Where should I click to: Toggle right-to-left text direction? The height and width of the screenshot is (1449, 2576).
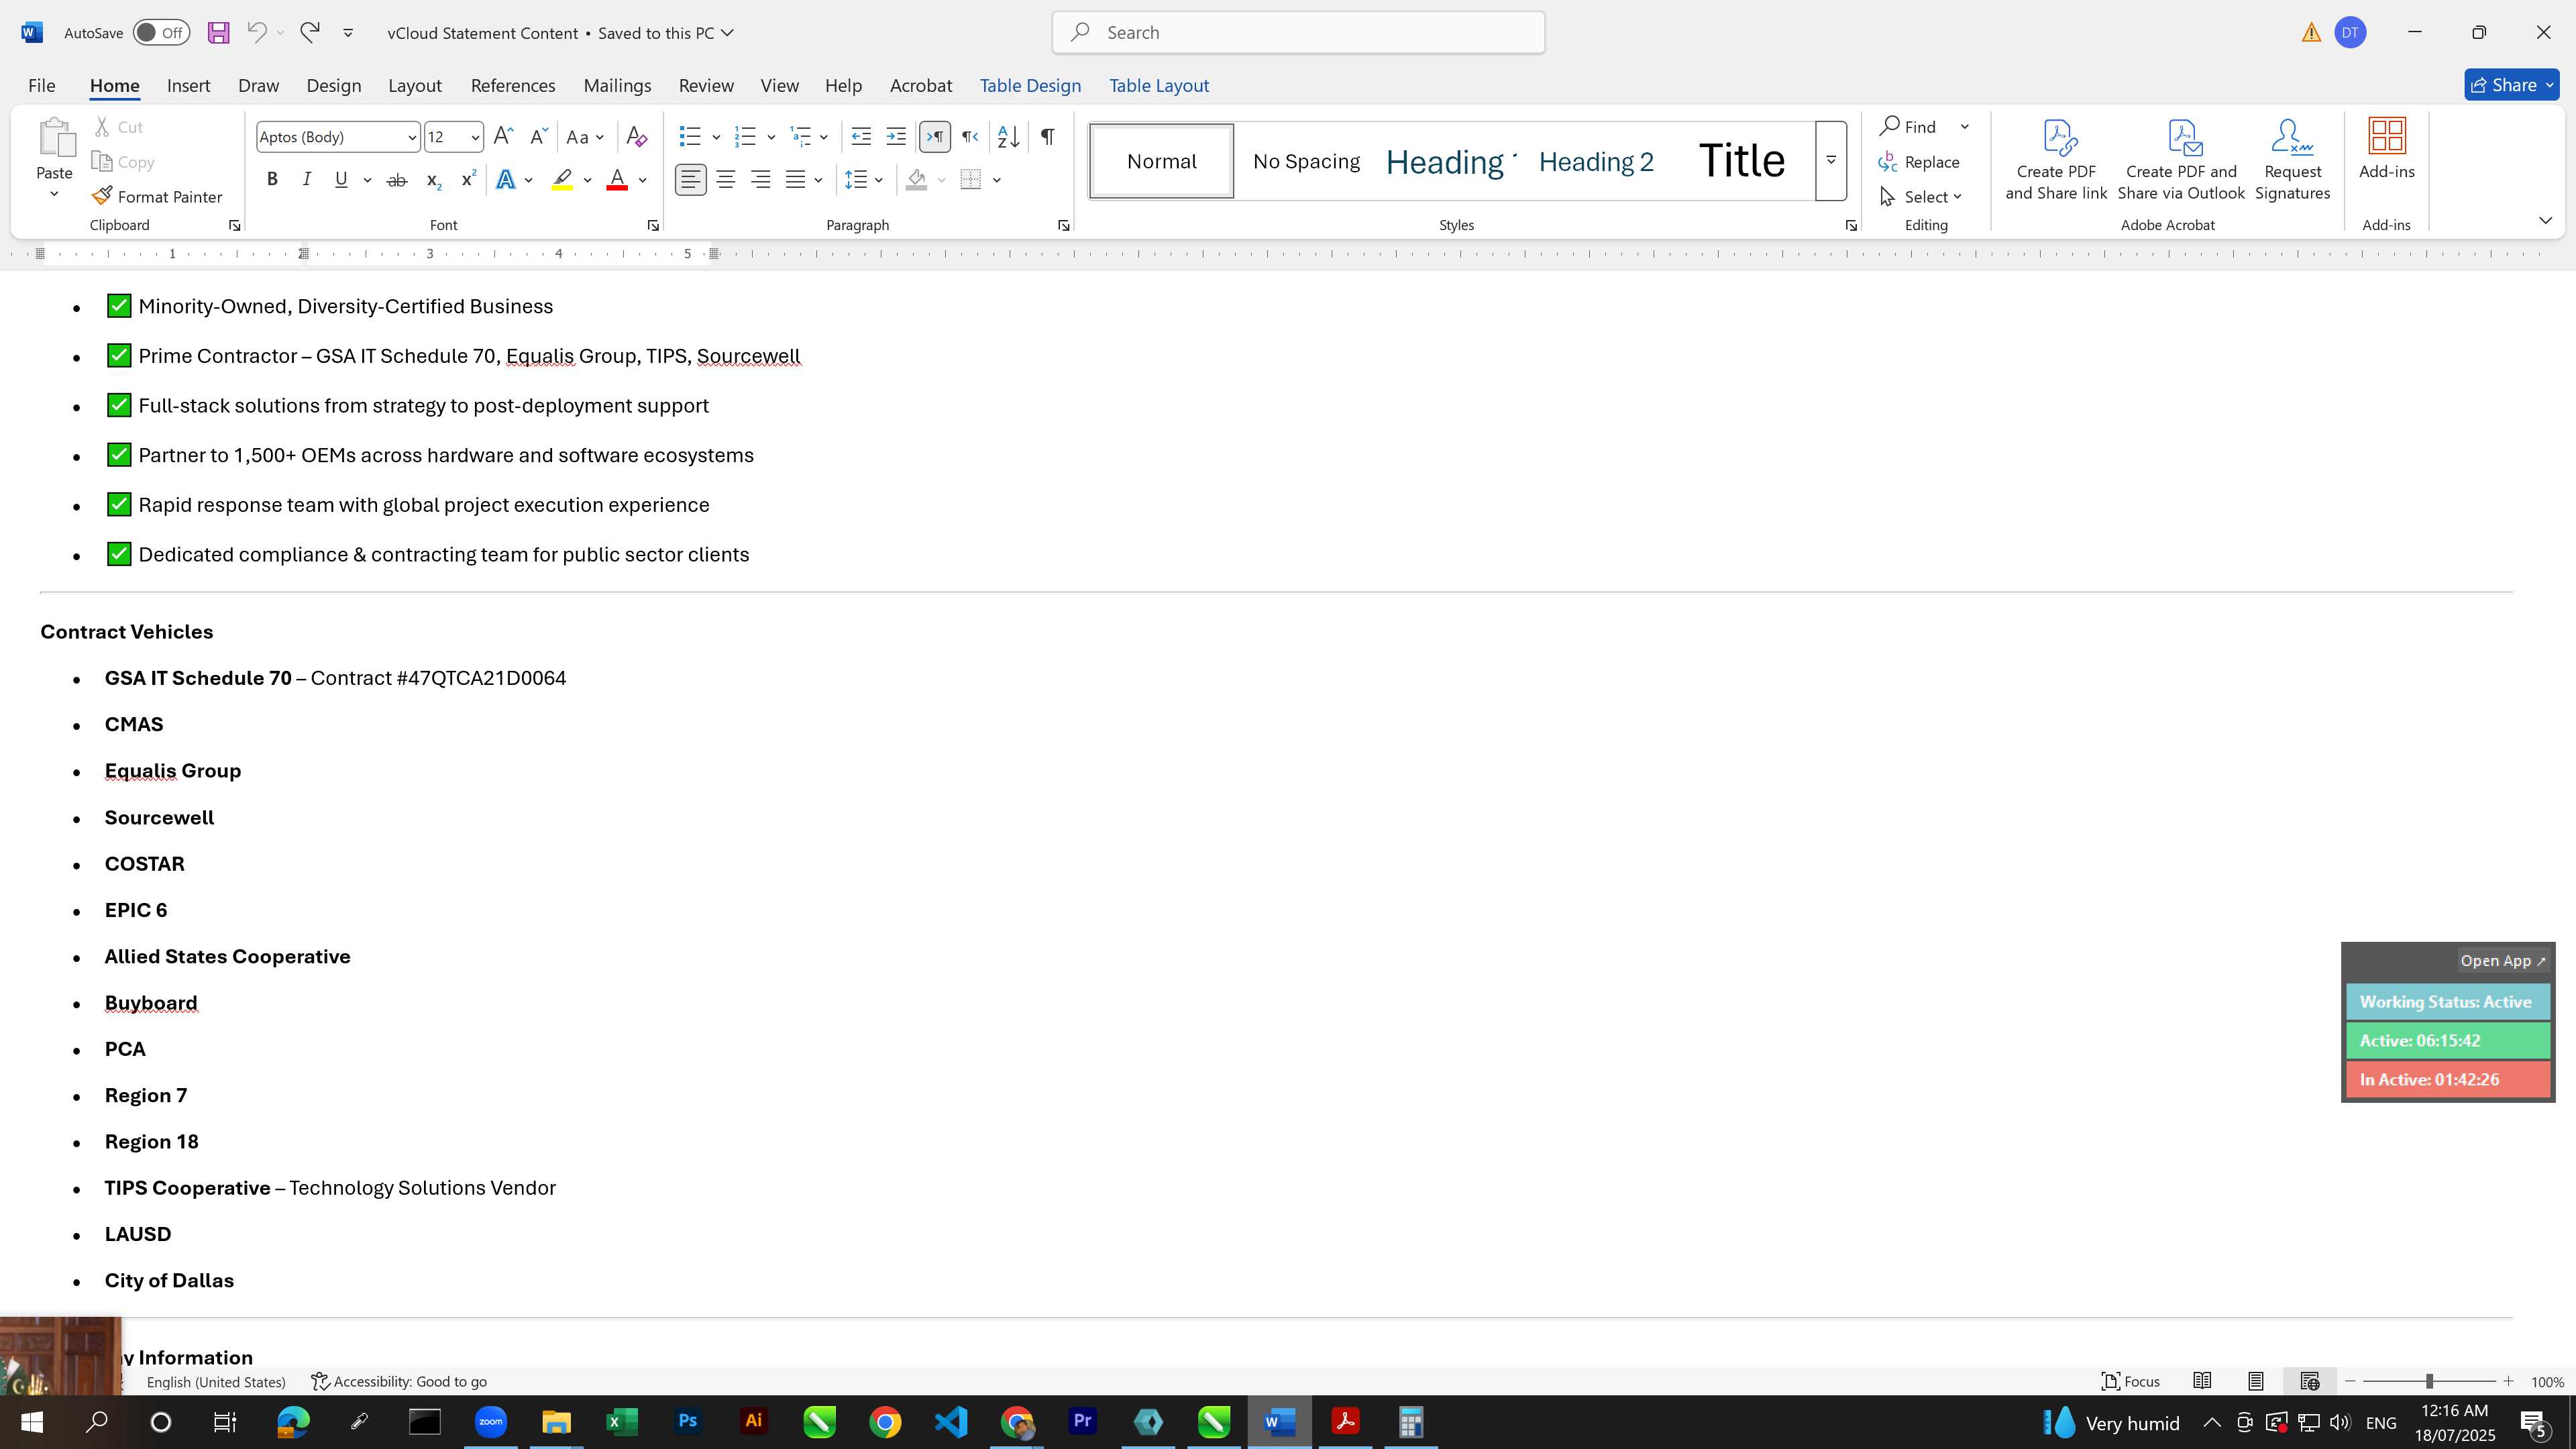pyautogui.click(x=970, y=137)
